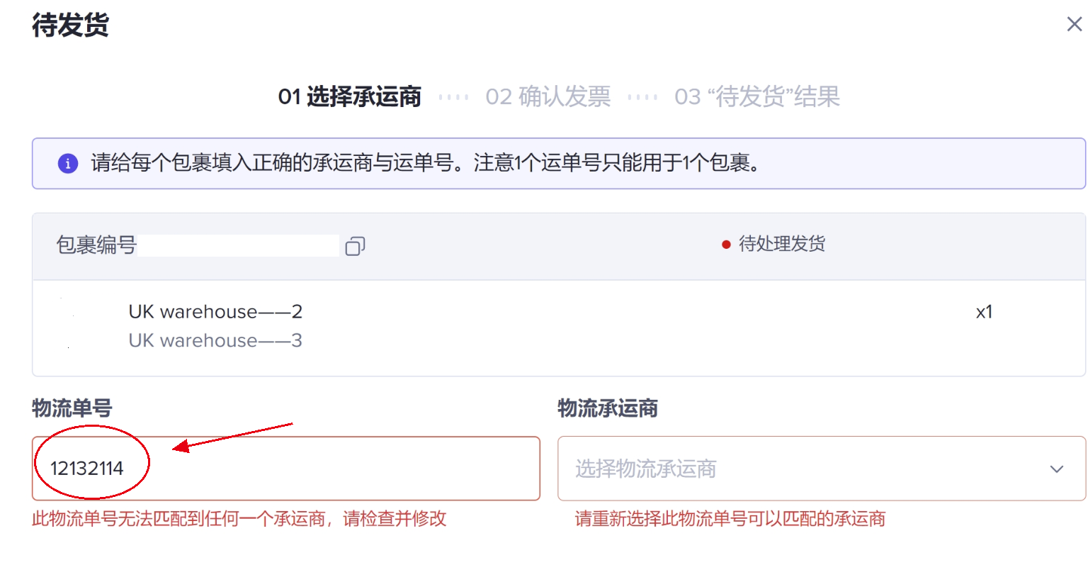The width and height of the screenshot is (1088, 565).
Task: Click the carrier reselect error message
Action: point(730,519)
